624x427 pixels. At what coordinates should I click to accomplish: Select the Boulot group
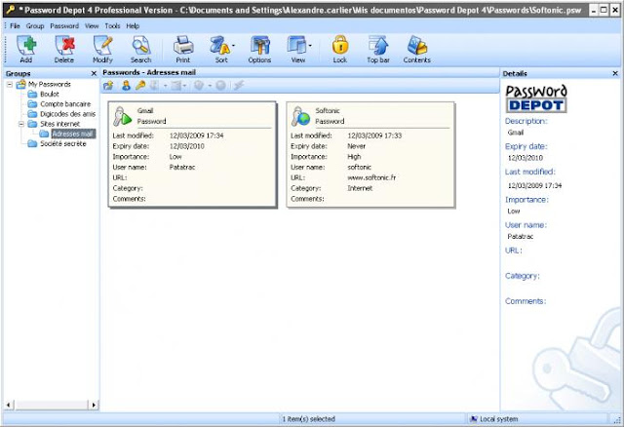[50, 95]
